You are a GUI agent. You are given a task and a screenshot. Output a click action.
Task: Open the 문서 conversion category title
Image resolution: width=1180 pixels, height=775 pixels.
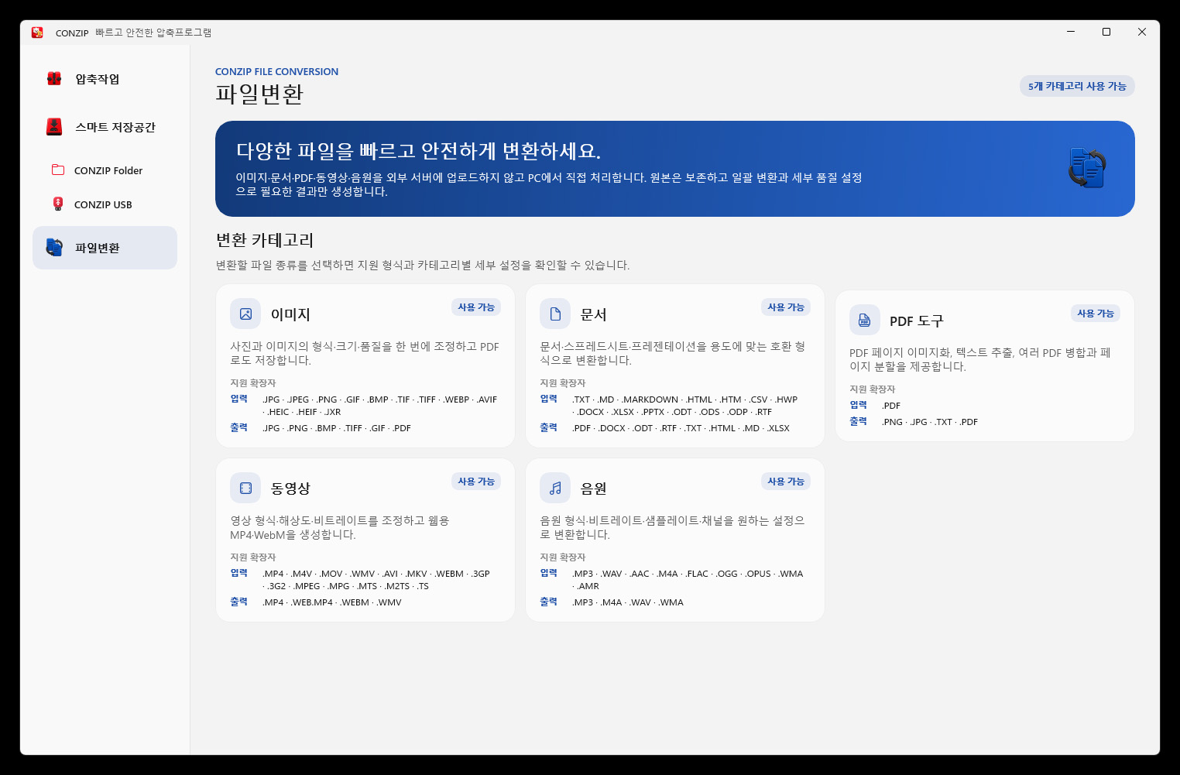pyautogui.click(x=594, y=314)
